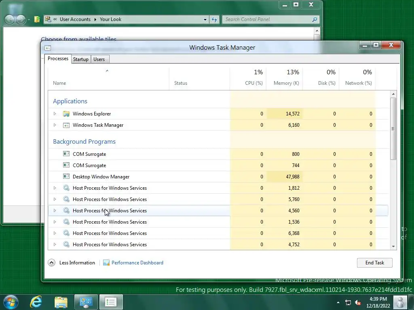414x310 pixels.
Task: Click the Less Information label
Action: point(77,262)
